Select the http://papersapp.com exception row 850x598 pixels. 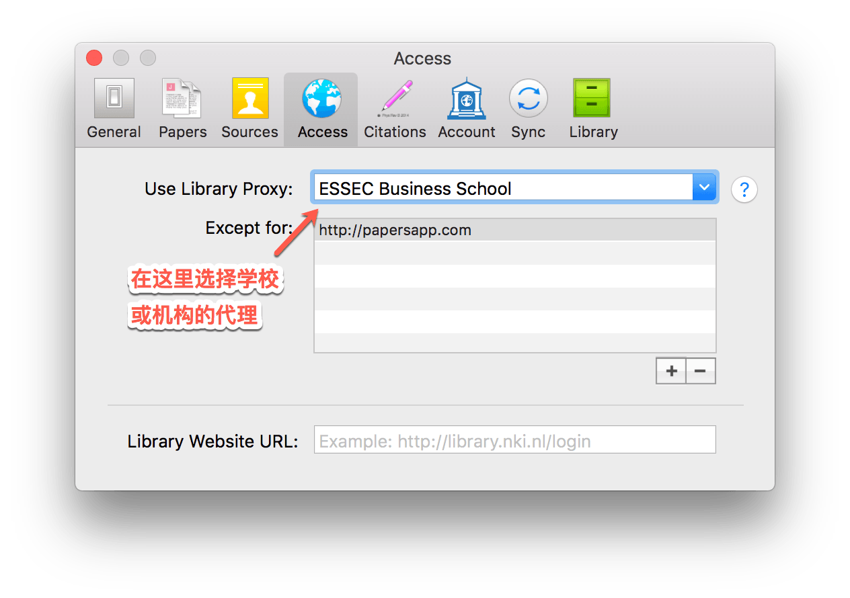(515, 230)
